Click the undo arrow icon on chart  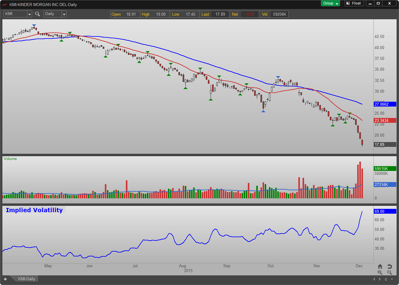tap(390, 266)
